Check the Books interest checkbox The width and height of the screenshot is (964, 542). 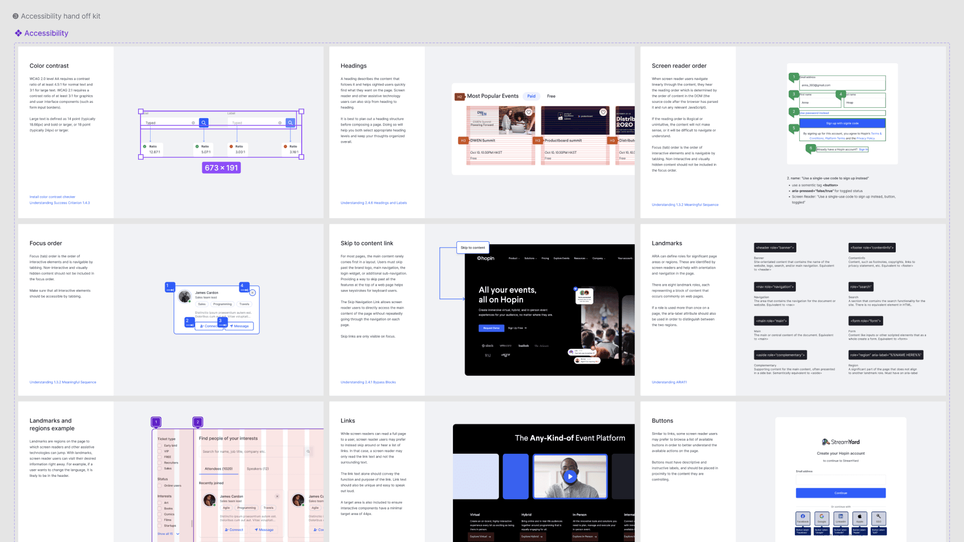[160, 508]
